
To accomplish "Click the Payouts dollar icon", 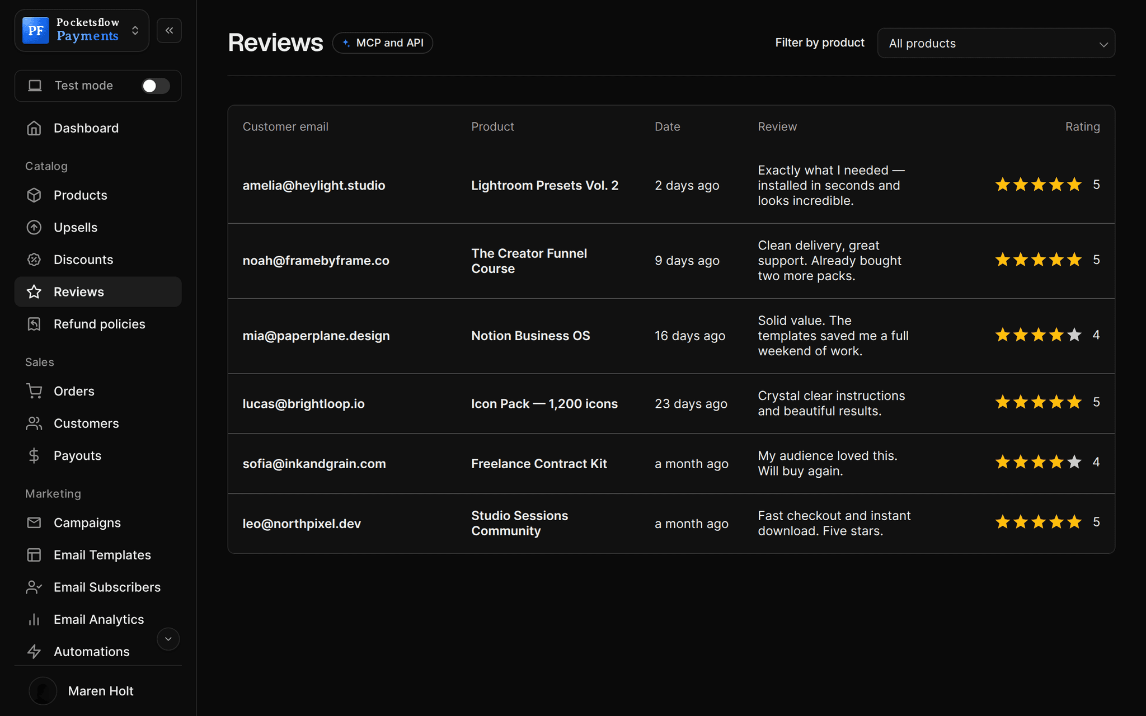I will [x=34, y=456].
